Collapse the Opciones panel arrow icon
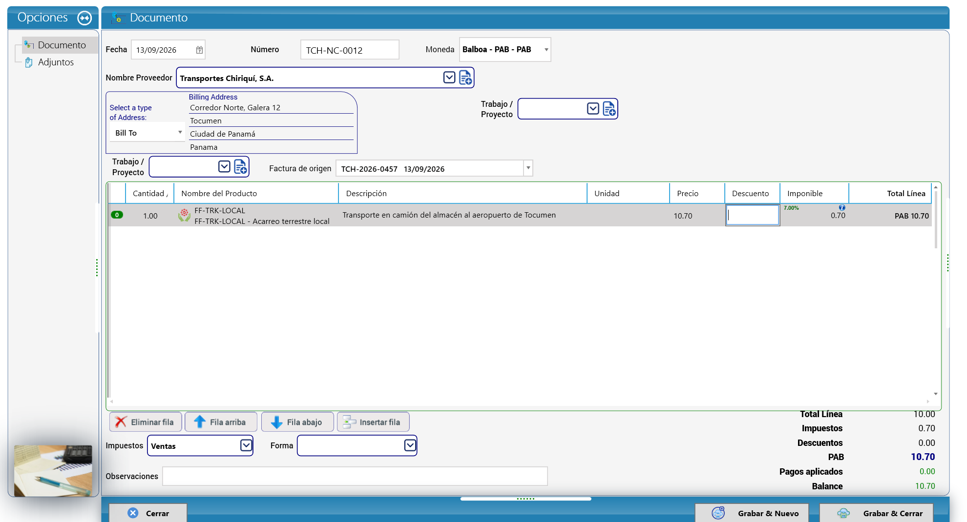 (x=85, y=18)
